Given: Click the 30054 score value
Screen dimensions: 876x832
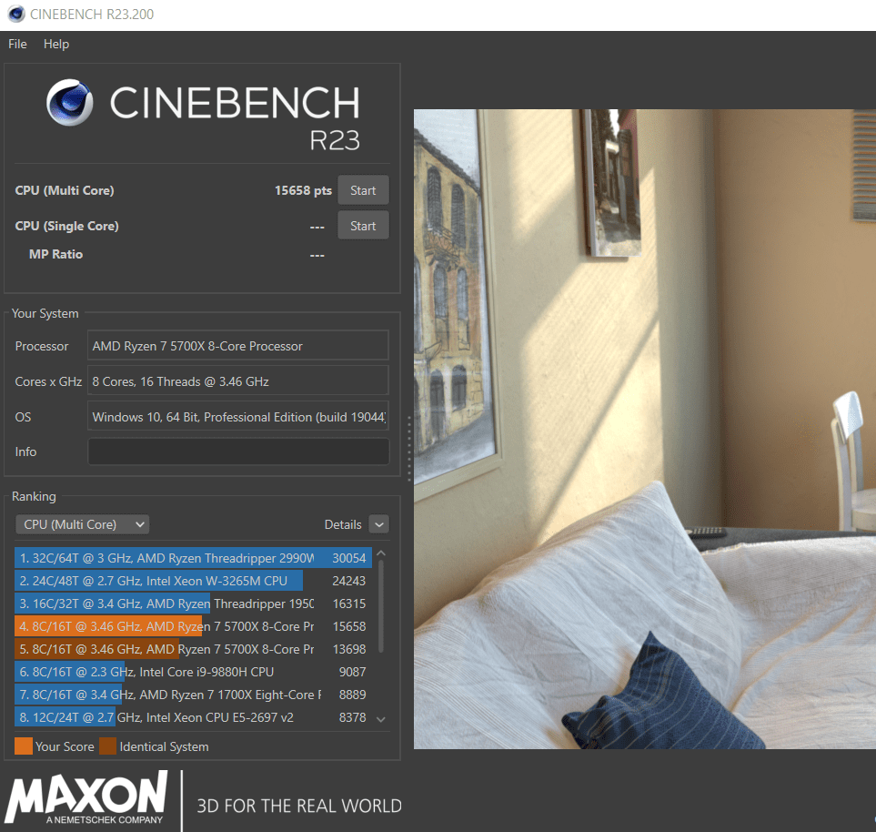Looking at the screenshot, I should (x=349, y=558).
